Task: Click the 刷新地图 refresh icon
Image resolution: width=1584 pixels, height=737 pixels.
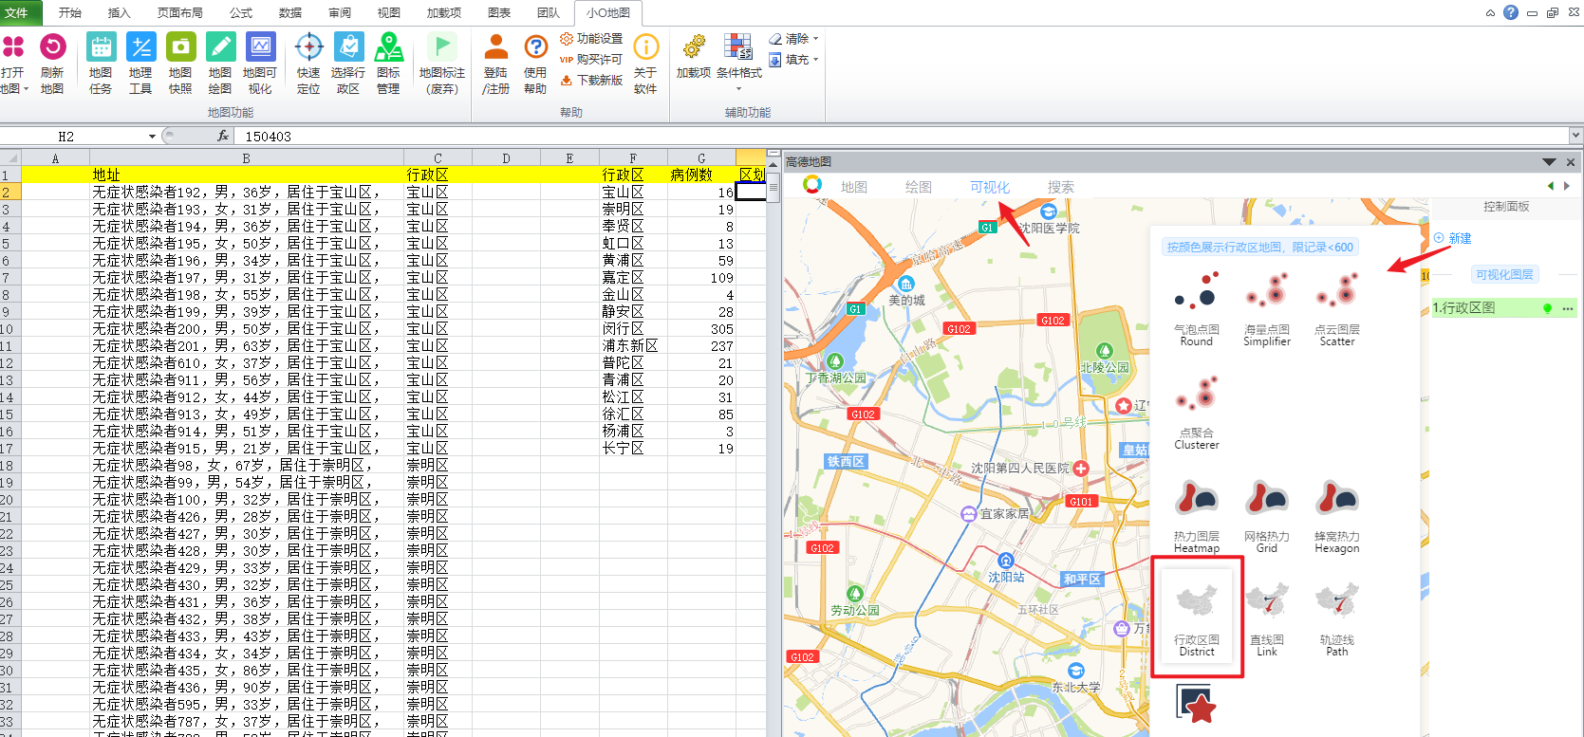Action: (52, 63)
